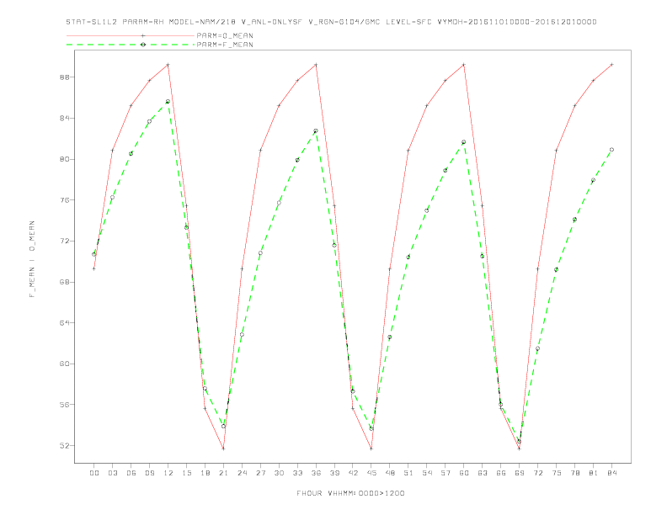Viewport: 667px width, 515px height.
Task: Select the red O_MEAN data point at hour 12
Action: [x=168, y=65]
